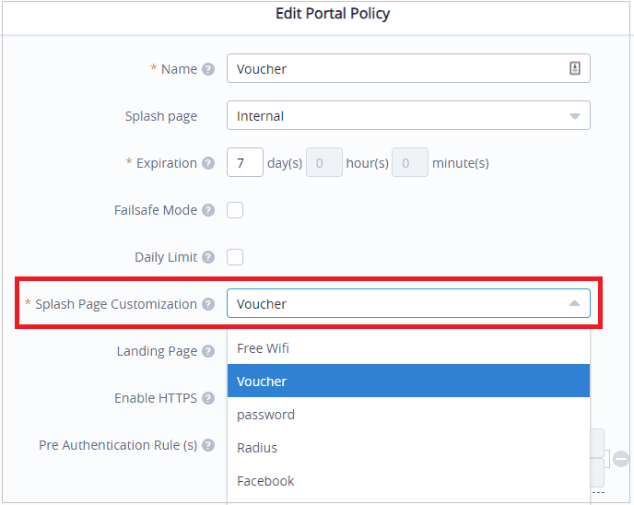
Task: Click the Pre Authentication Rule help icon
Action: (208, 445)
